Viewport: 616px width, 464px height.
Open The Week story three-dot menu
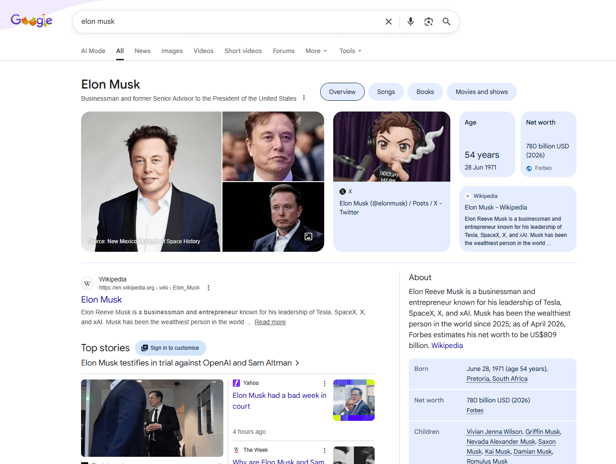click(x=325, y=451)
